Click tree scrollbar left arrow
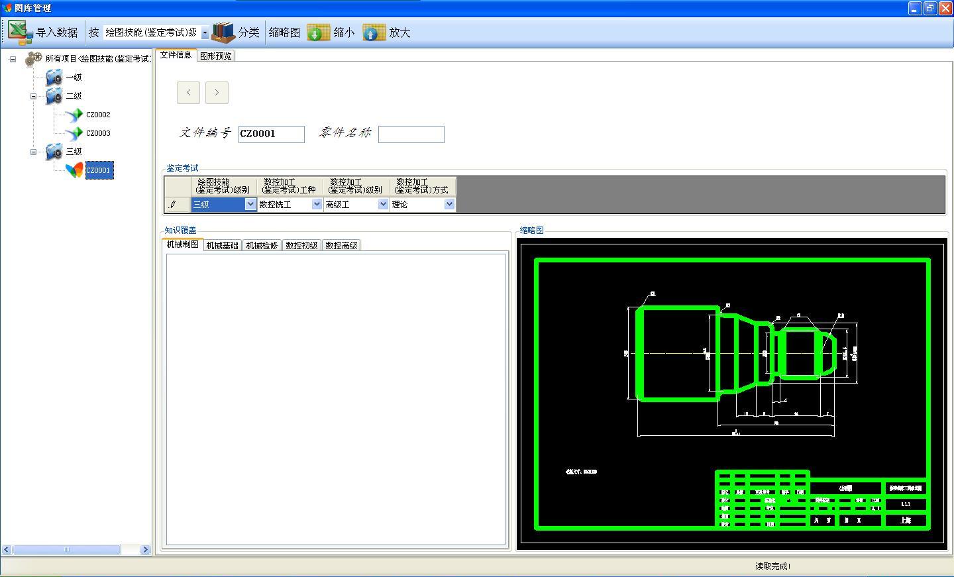This screenshot has width=954, height=577. click(7, 550)
